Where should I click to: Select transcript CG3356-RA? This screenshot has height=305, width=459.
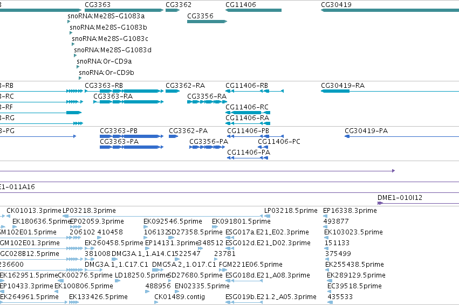(x=207, y=102)
